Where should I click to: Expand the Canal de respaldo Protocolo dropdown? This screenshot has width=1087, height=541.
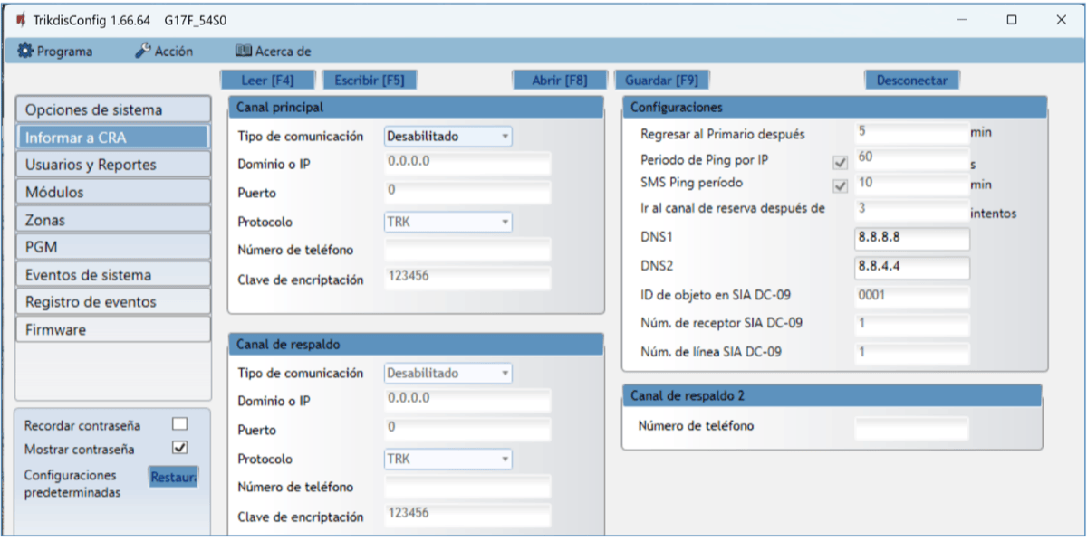[x=448, y=459]
